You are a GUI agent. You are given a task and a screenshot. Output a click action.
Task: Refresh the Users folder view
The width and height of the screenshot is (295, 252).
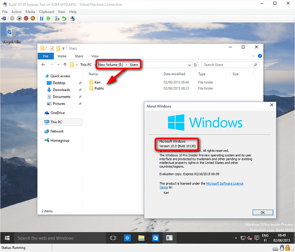[x=195, y=65]
